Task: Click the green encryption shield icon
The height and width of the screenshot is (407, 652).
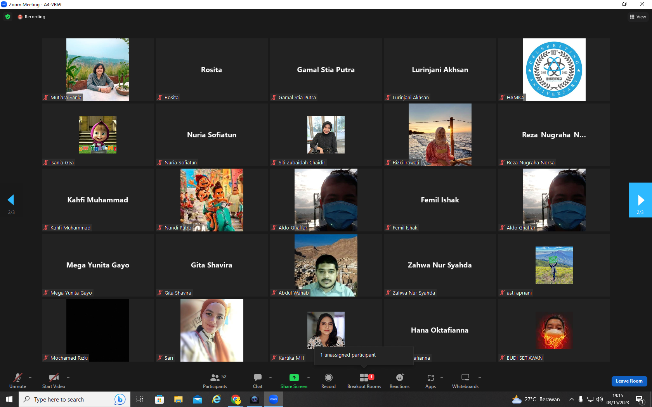Action: coord(8,17)
